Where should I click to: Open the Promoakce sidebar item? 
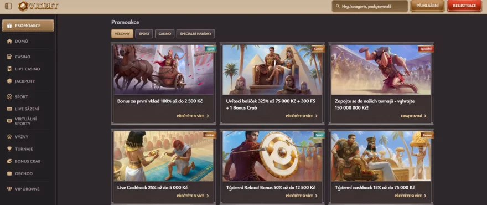[28, 25]
